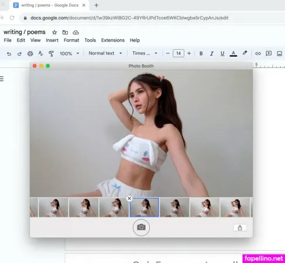Toggle Bold formatting
Image resolution: width=285 pixels, height=263 pixels.
point(201,53)
